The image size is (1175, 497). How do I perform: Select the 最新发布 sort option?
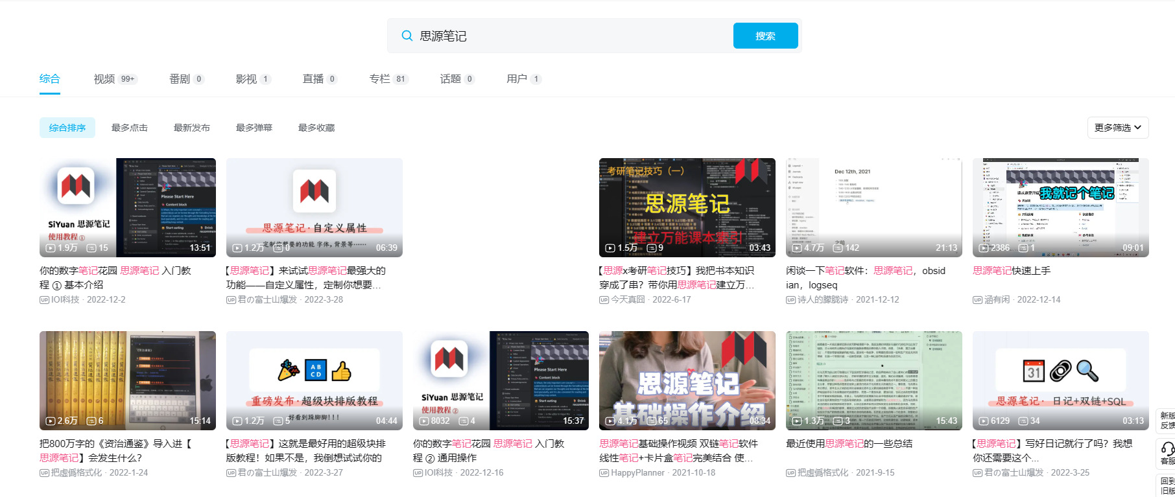pyautogui.click(x=191, y=128)
